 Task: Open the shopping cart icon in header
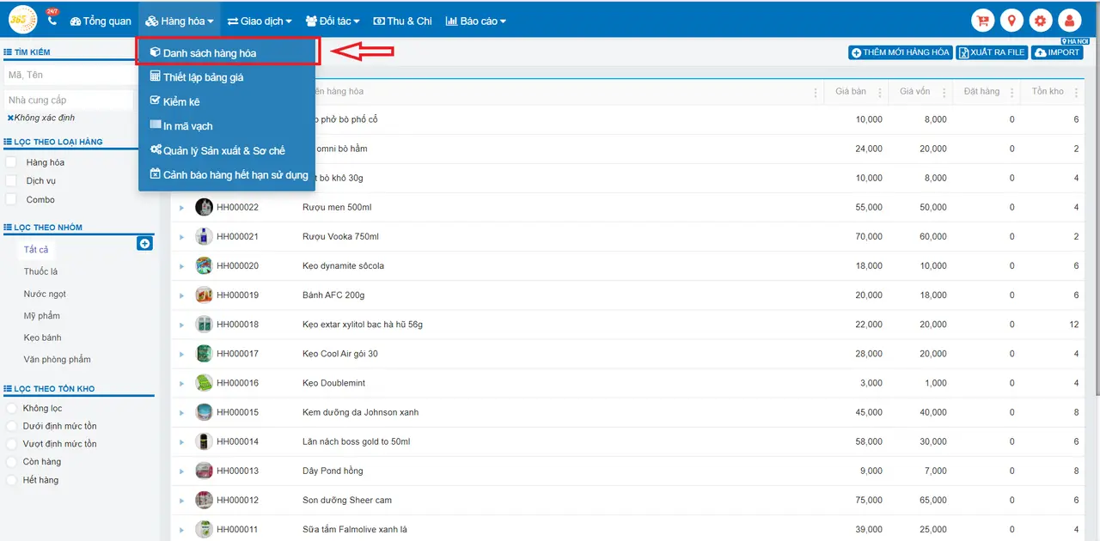[x=983, y=21]
